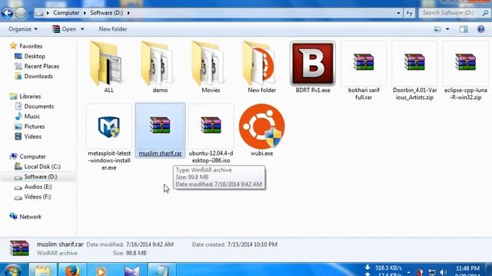Toggle the preview pane button

coord(464,29)
